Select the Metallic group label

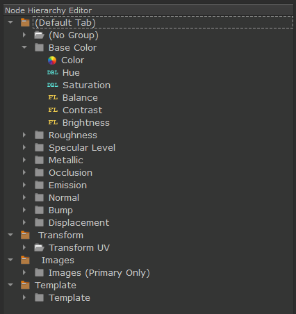click(66, 160)
